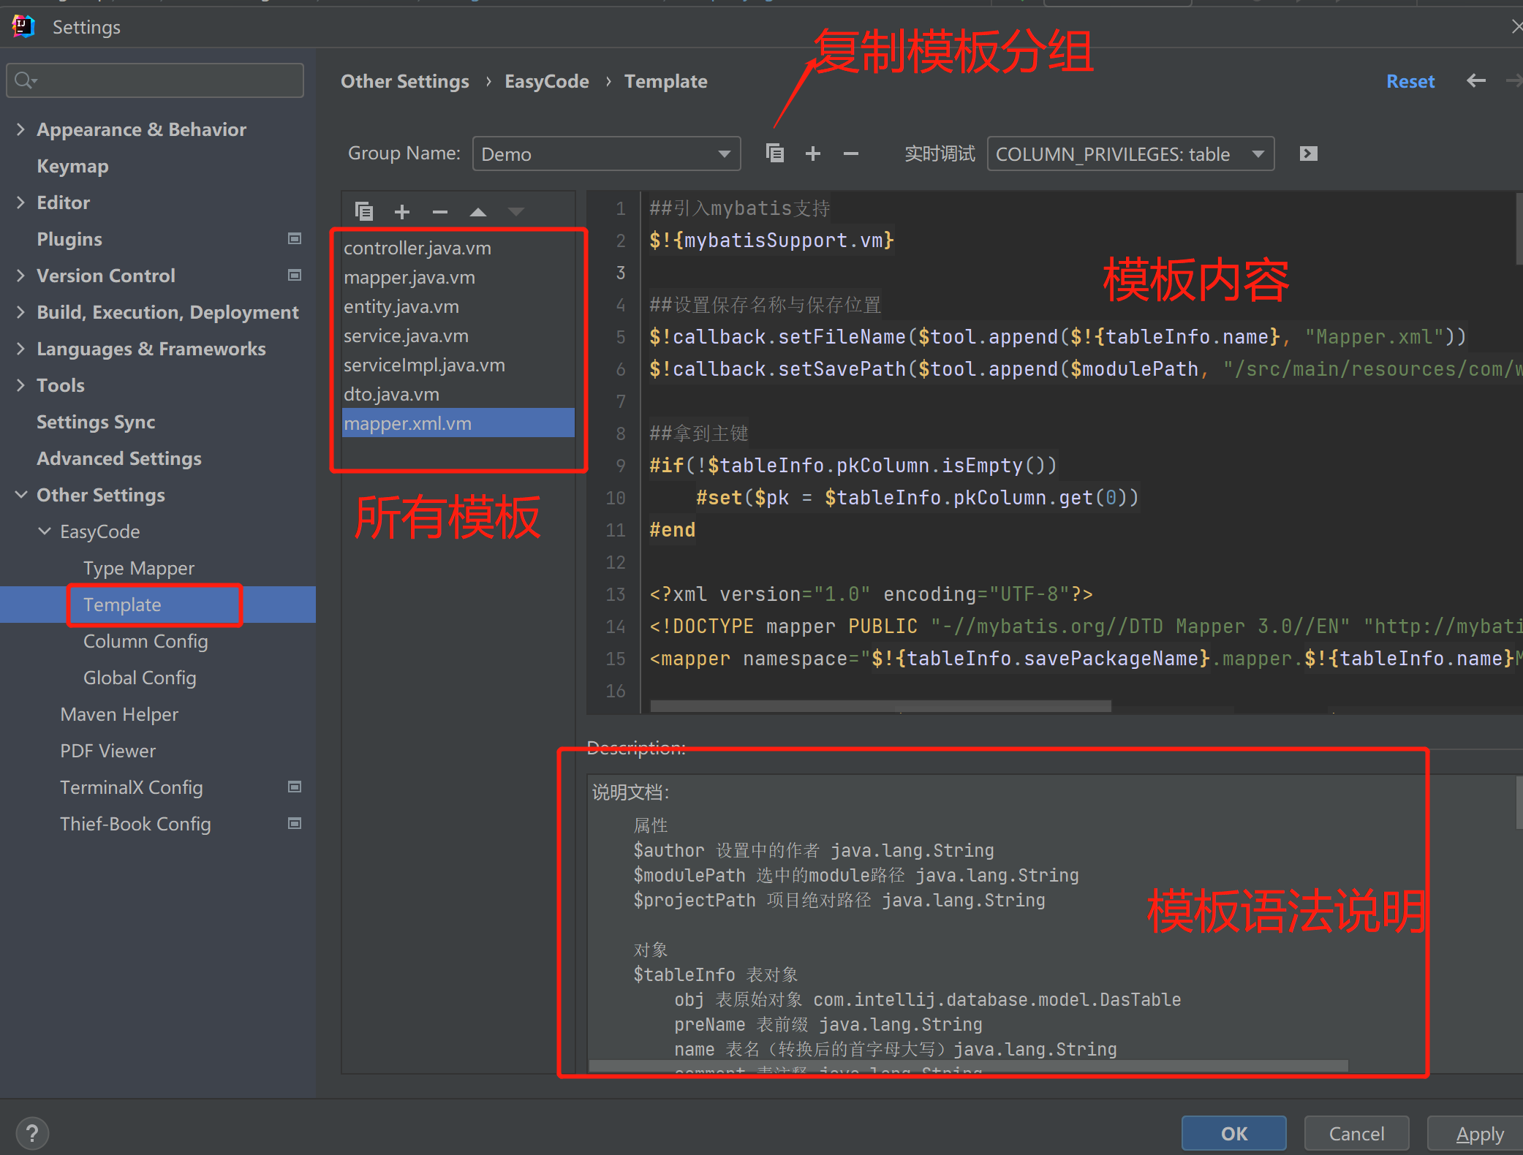Copy the selected template in list toolbar
The width and height of the screenshot is (1523, 1155).
pos(363,212)
